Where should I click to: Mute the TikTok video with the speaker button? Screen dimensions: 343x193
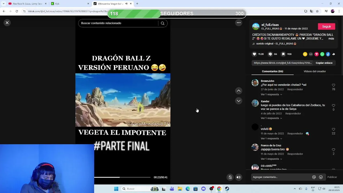click(x=238, y=177)
